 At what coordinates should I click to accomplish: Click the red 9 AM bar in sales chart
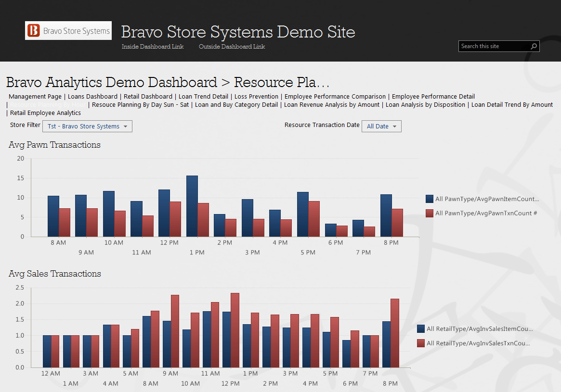point(175,331)
